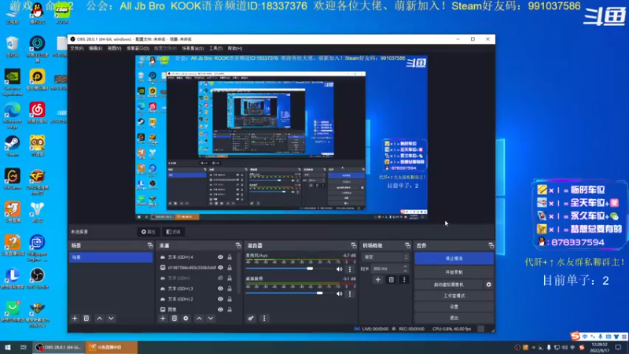
Task: Open Task View on the taskbar
Action: pyautogui.click(x=24, y=347)
